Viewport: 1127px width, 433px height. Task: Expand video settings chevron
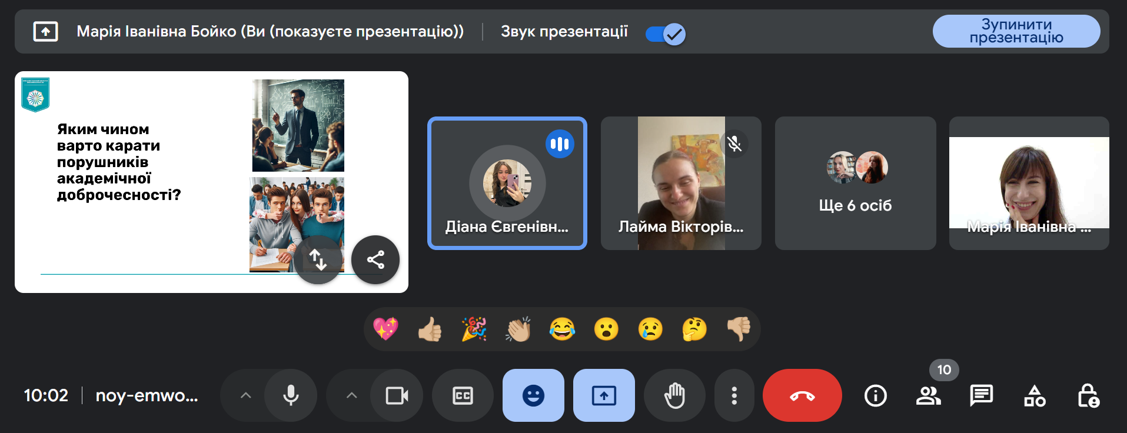click(352, 395)
